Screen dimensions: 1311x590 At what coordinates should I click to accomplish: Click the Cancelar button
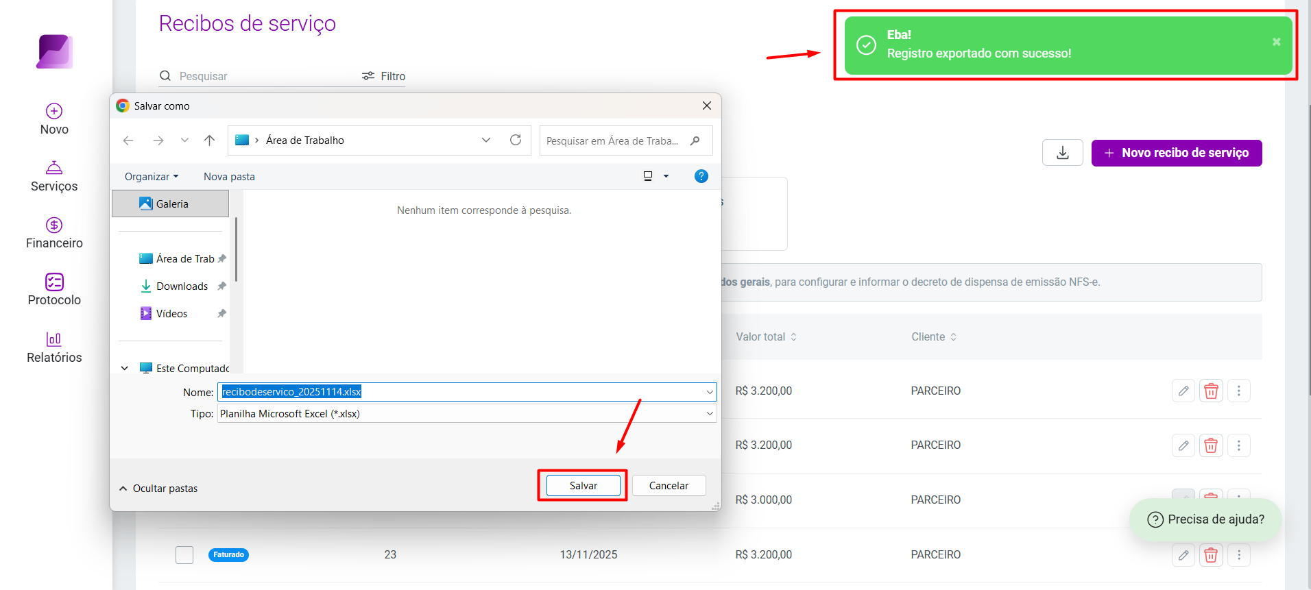tap(669, 486)
